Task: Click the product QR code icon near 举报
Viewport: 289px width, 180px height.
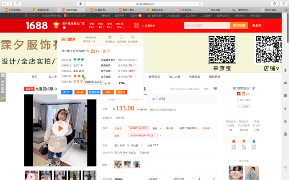Action: point(215,89)
